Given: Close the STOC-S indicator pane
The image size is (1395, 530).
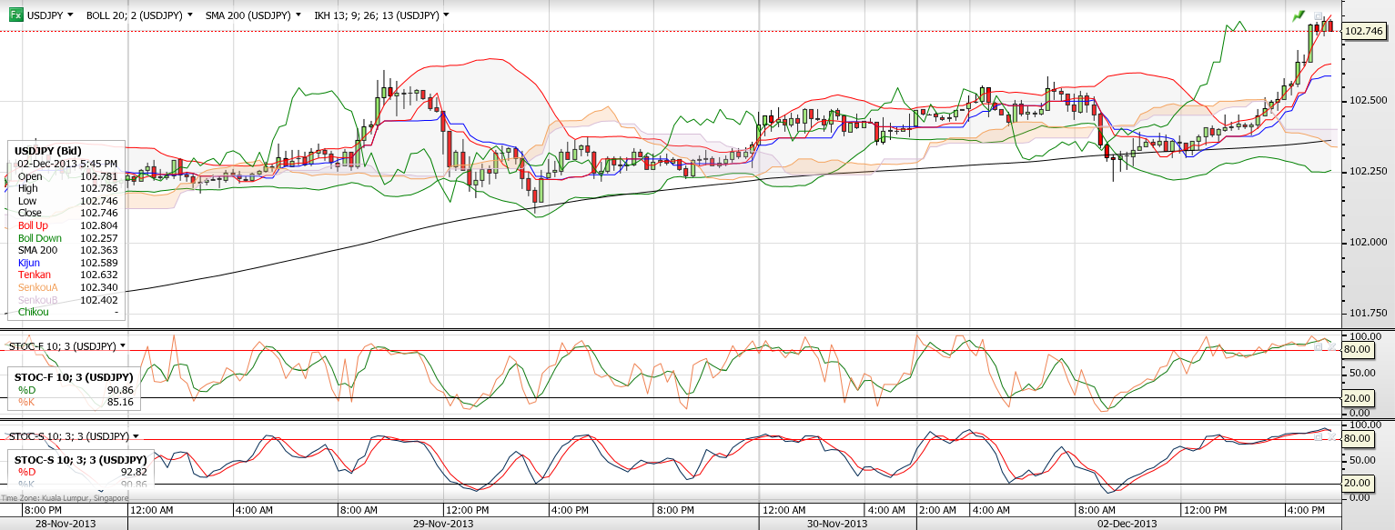Looking at the screenshot, I should [1332, 436].
